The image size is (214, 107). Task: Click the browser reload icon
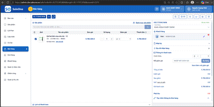pyautogui.click(x=8, y=3)
